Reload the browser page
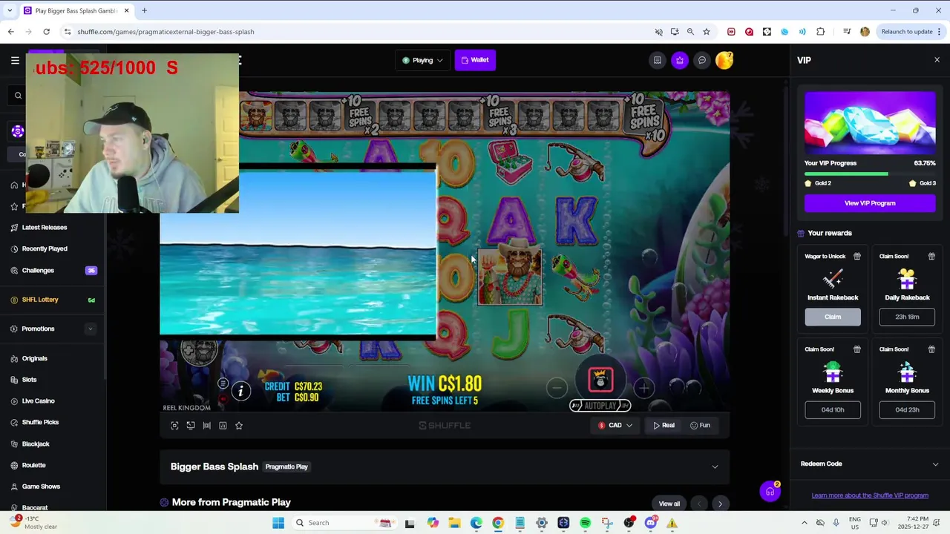The image size is (950, 534). click(46, 32)
